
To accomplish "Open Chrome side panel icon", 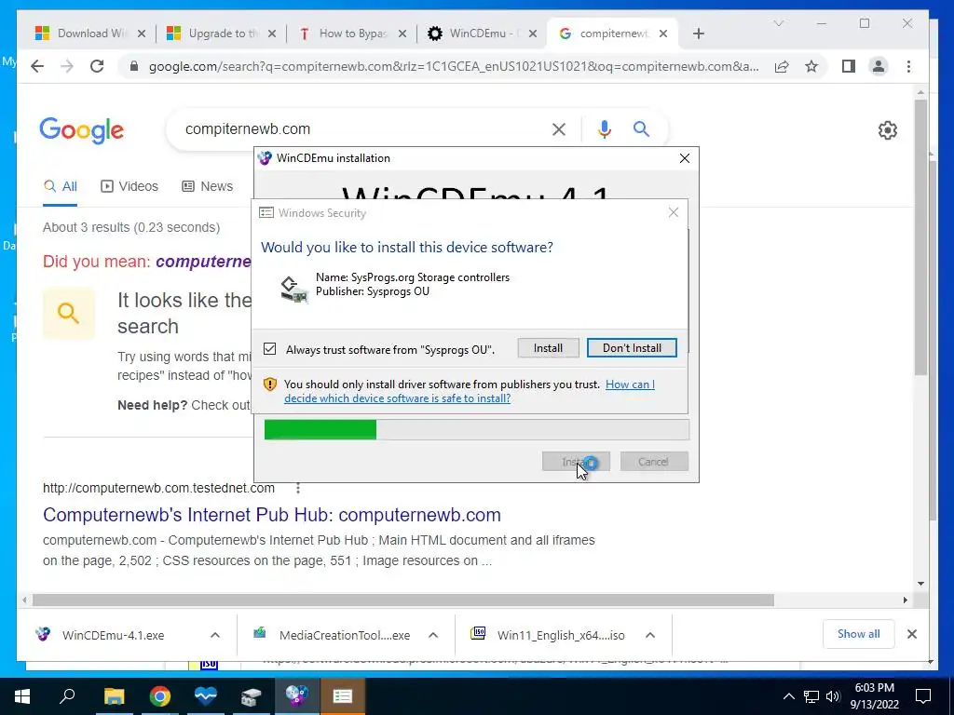I will coord(848,66).
